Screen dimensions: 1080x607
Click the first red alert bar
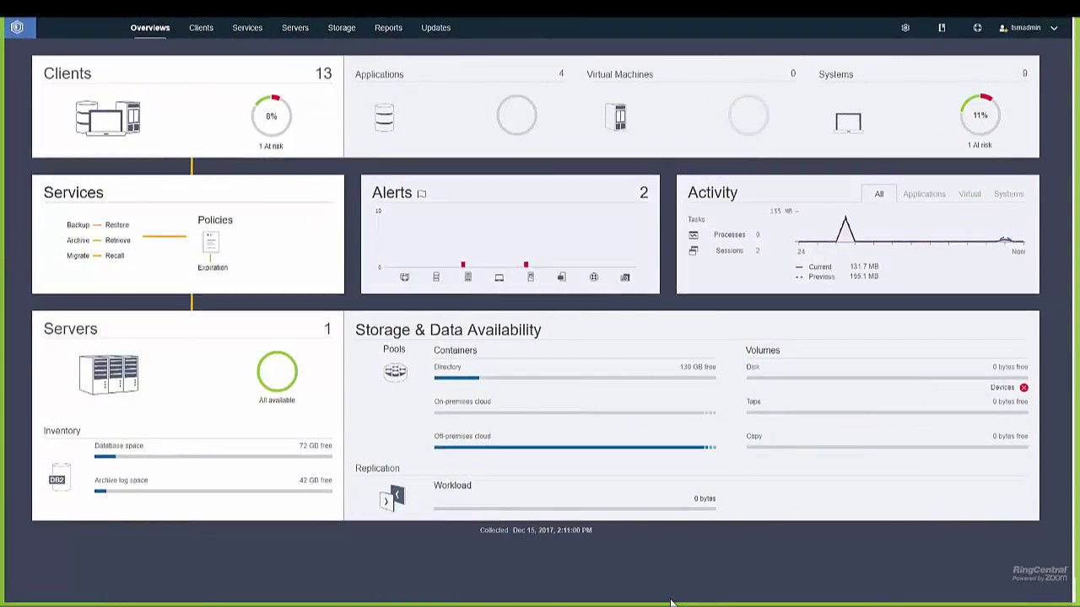[462, 266]
